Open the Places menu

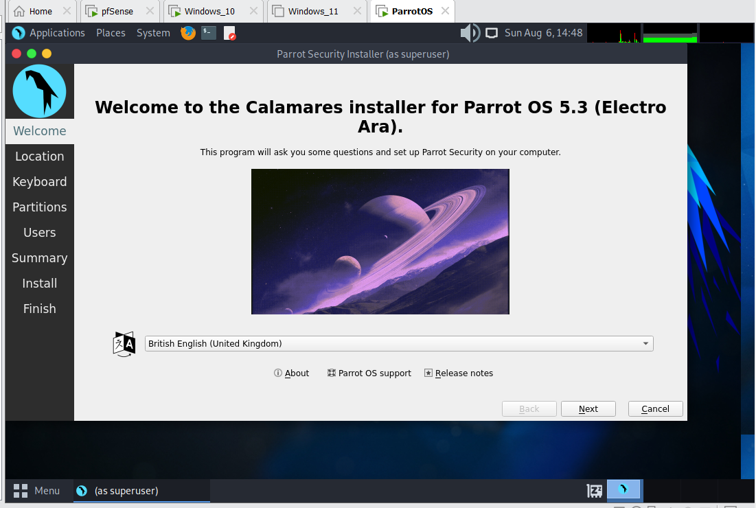pos(111,33)
